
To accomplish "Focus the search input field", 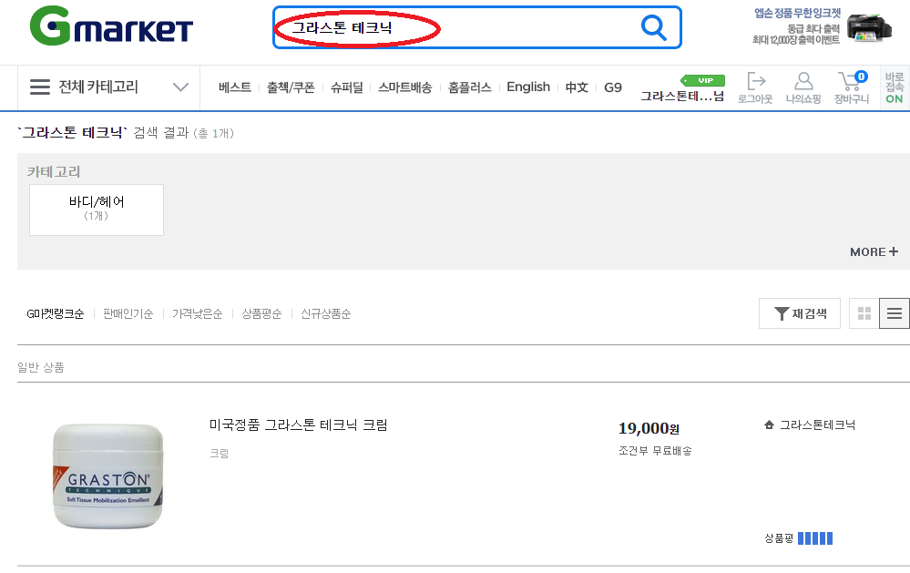I will [x=477, y=27].
